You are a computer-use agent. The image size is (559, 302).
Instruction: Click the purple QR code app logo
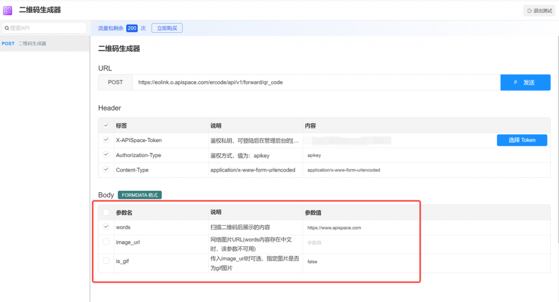tap(8, 11)
